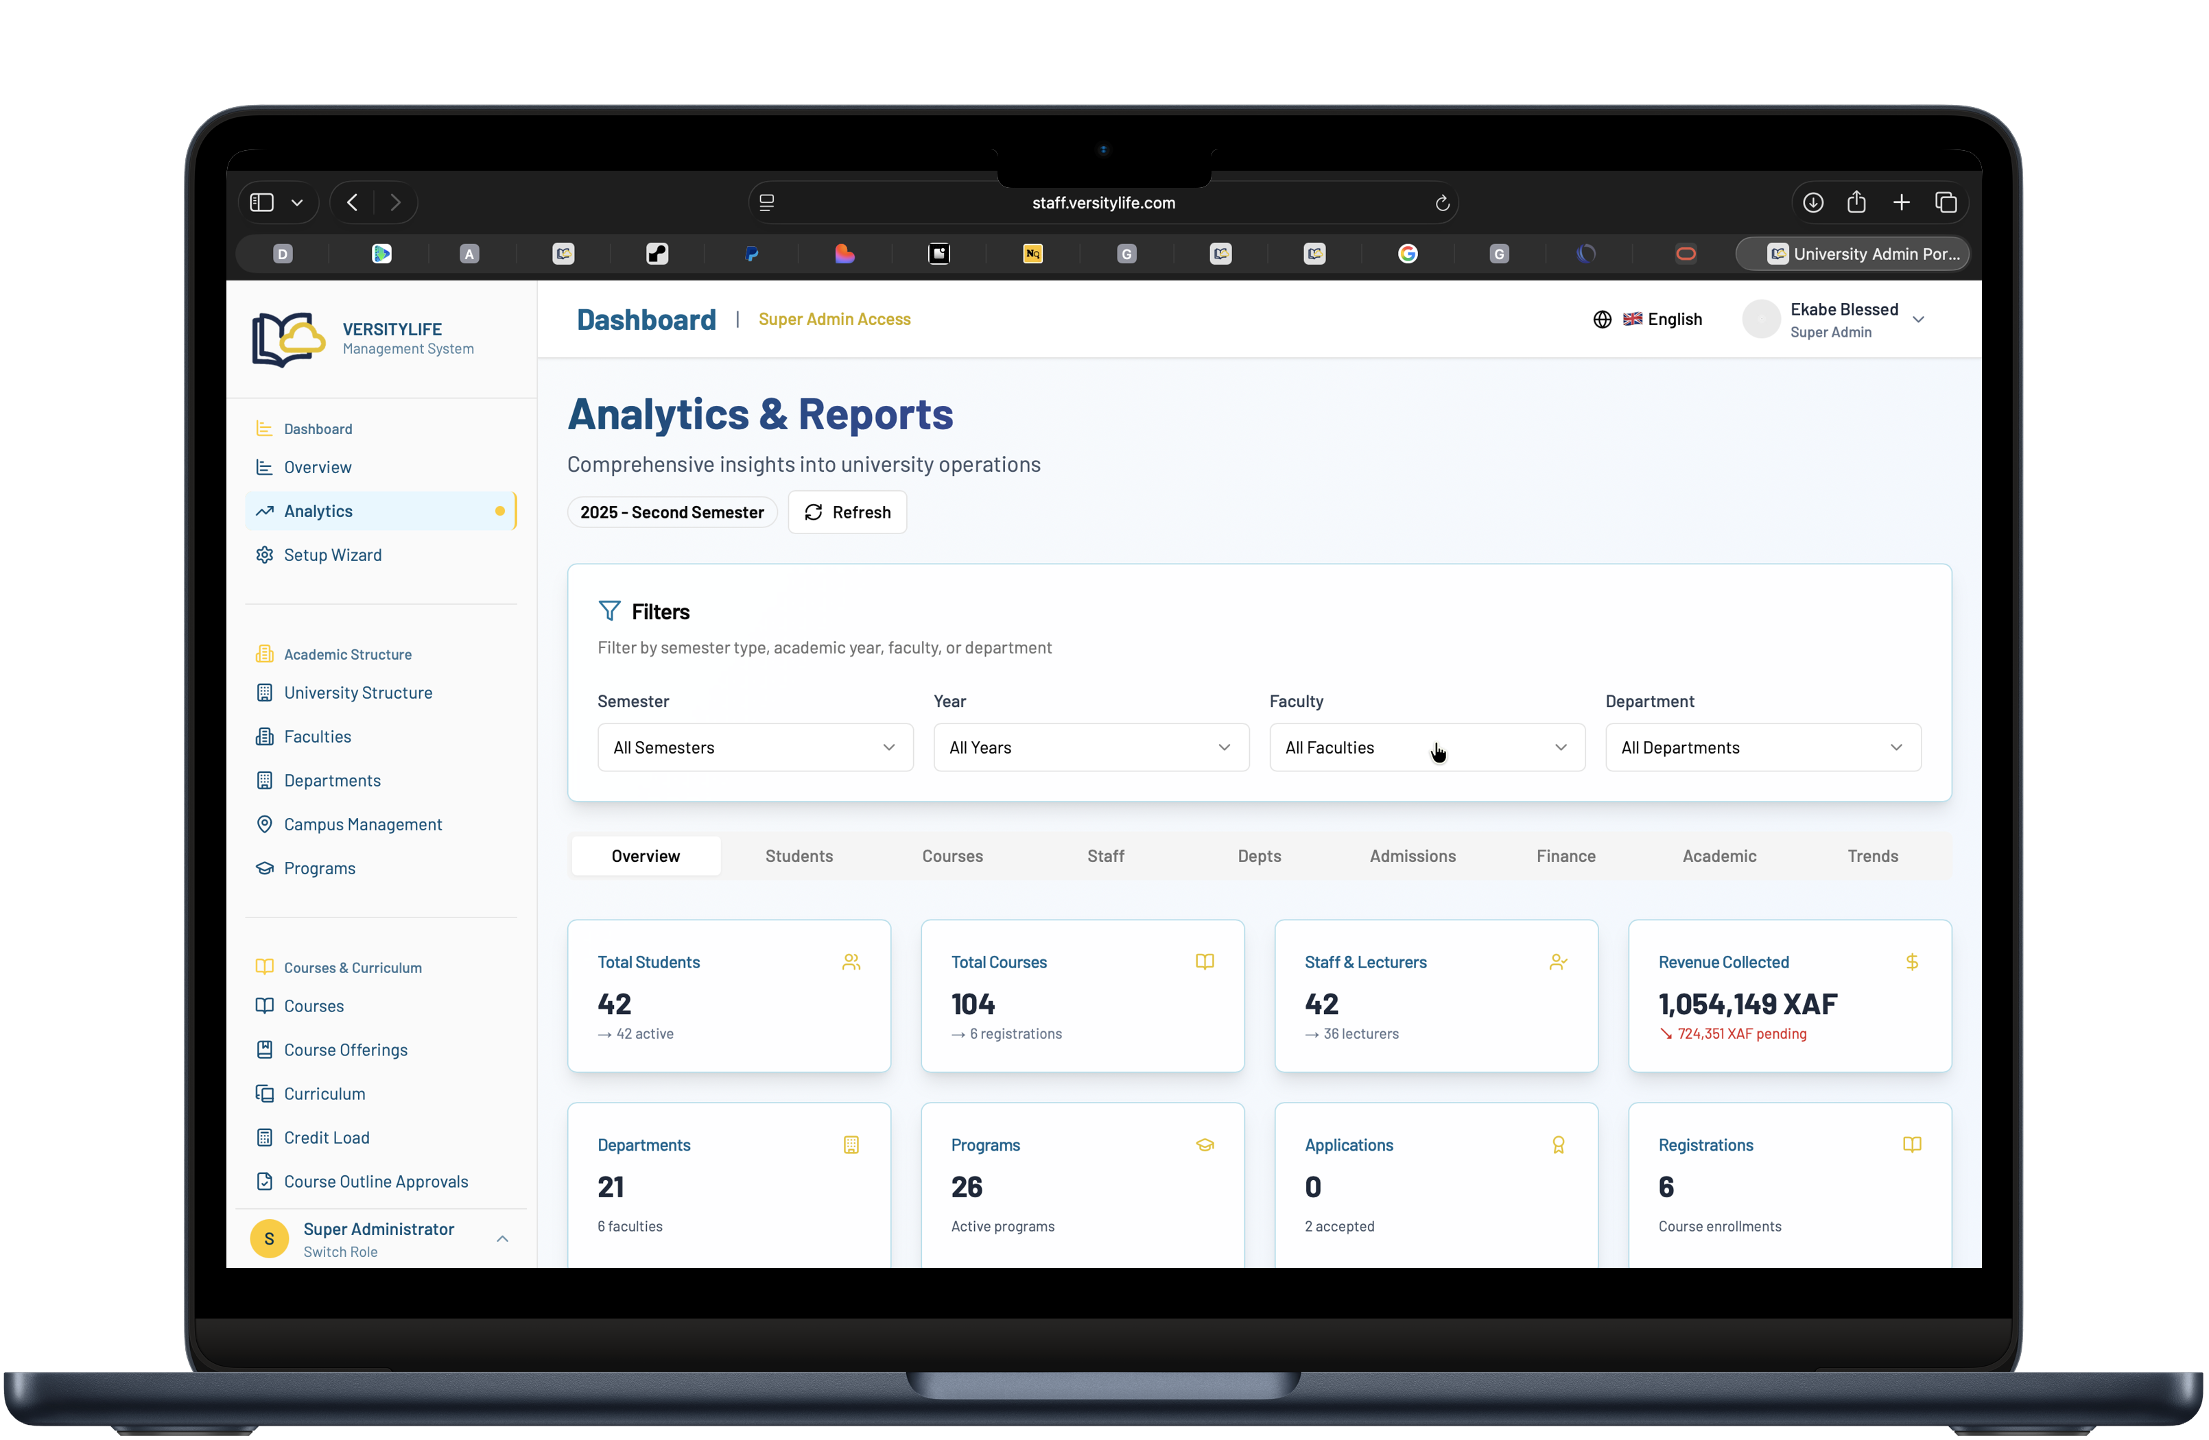Screen dimensions: 2209x1440
Task: Open the All Faculties dropdown
Action: [1426, 747]
